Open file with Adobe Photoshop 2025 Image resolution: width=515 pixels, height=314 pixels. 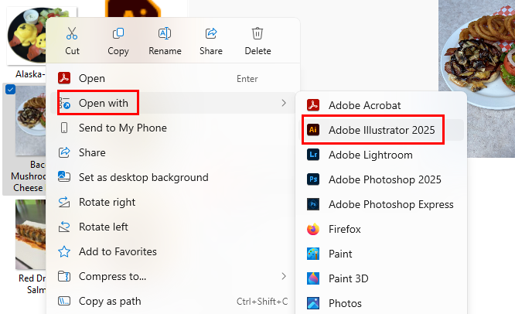(381, 179)
